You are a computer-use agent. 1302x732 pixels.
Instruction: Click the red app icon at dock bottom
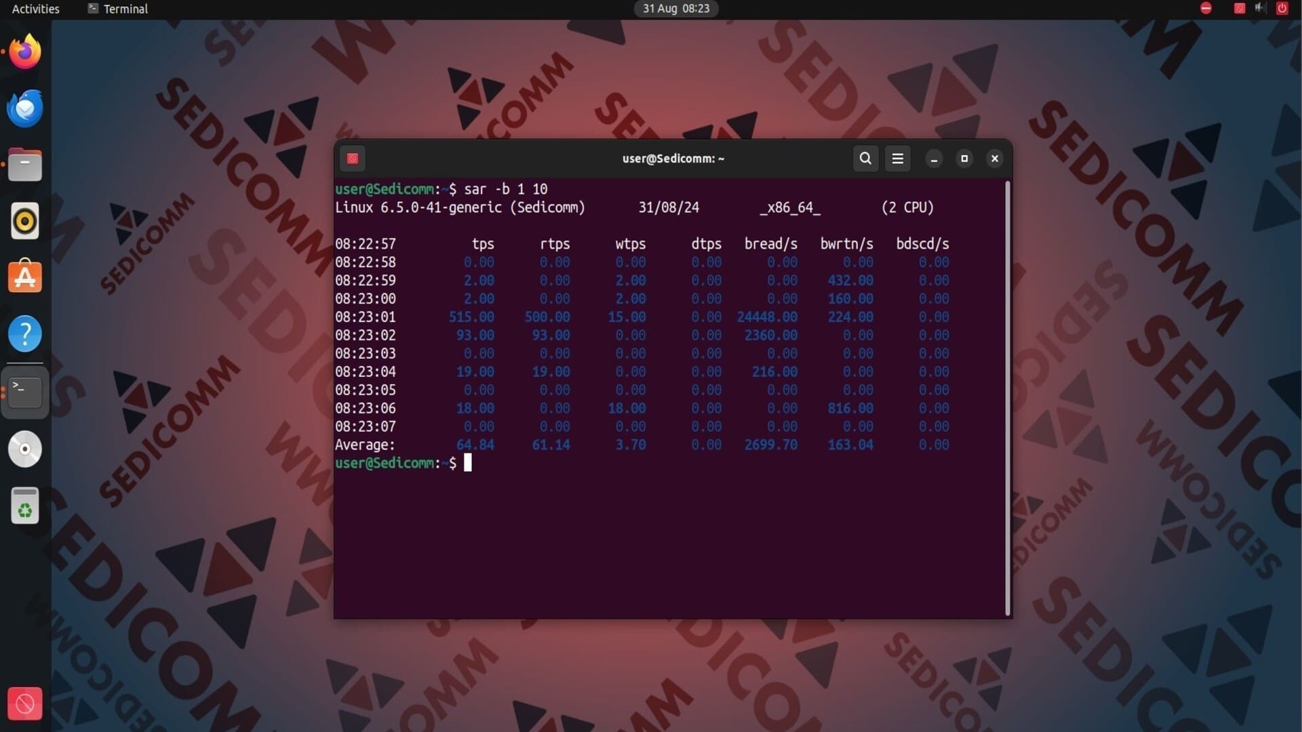(25, 704)
